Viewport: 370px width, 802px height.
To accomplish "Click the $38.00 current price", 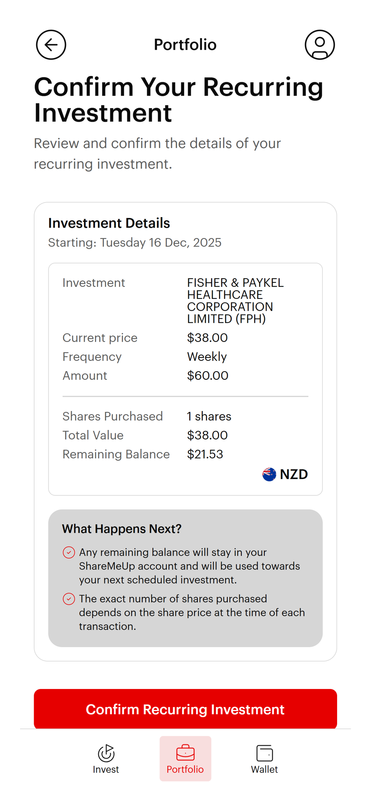I will tap(207, 337).
